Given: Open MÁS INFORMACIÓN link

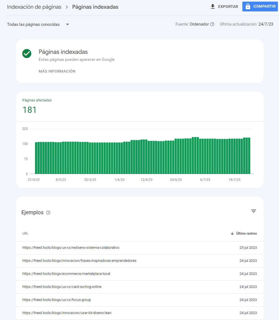Looking at the screenshot, I should point(57,71).
